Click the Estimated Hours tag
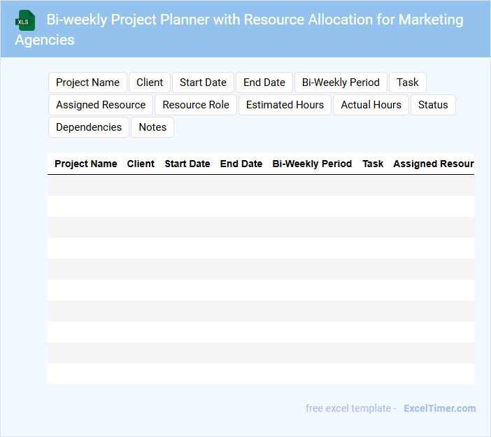 285,105
